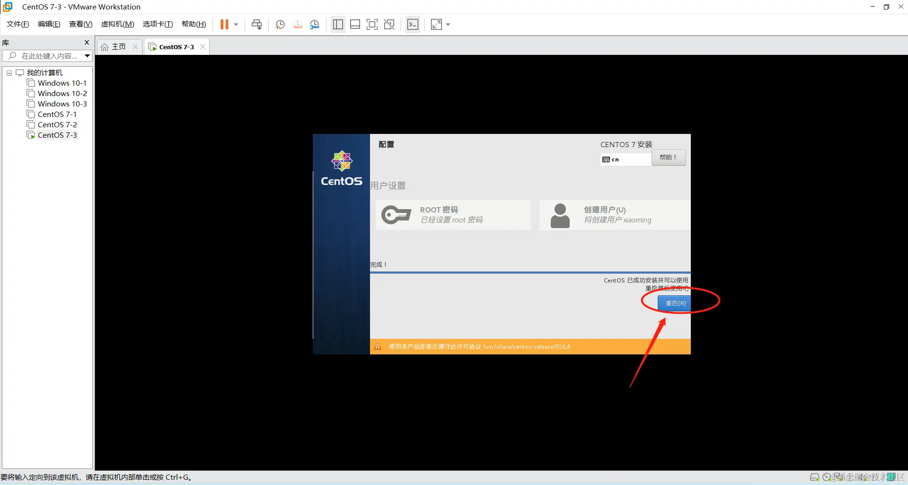Open the ROOT 密码 setting
Viewport: 908px width, 485px height.
453,215
